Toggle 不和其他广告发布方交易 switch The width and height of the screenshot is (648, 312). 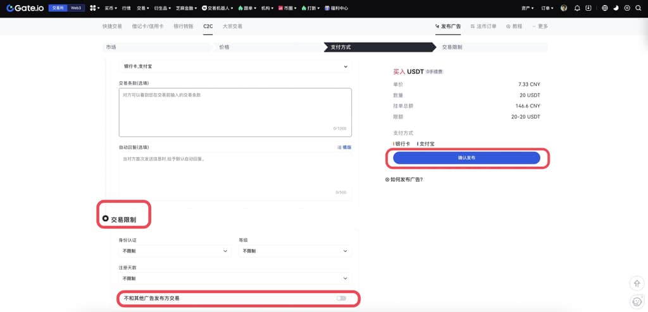click(342, 297)
